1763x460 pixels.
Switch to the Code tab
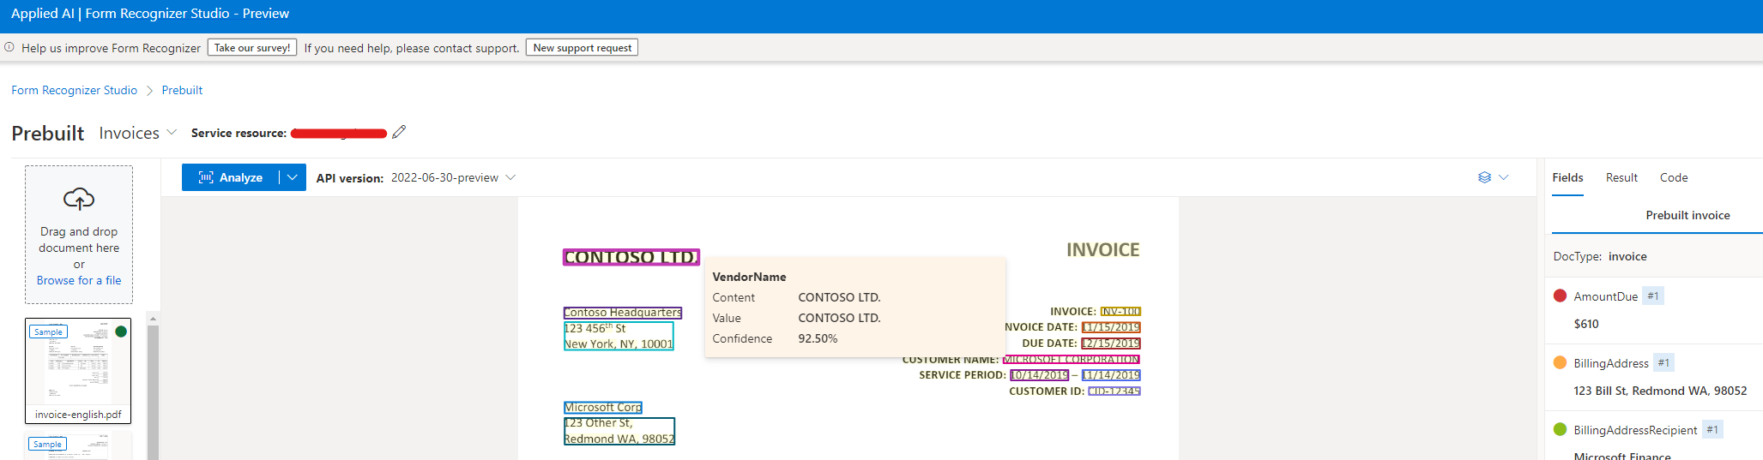pos(1674,177)
